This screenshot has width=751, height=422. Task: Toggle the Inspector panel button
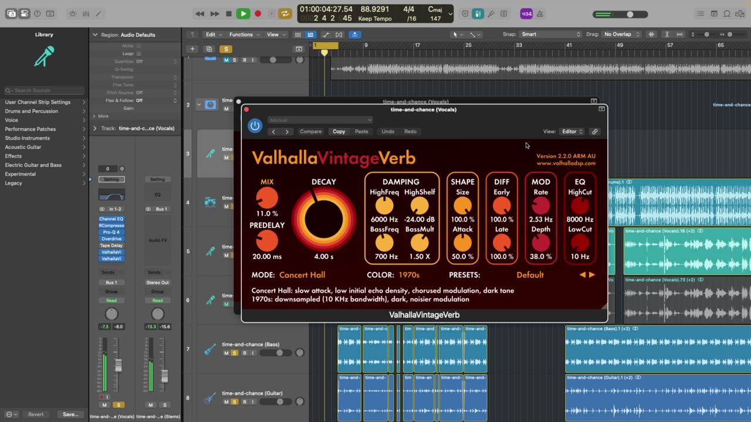(24, 13)
